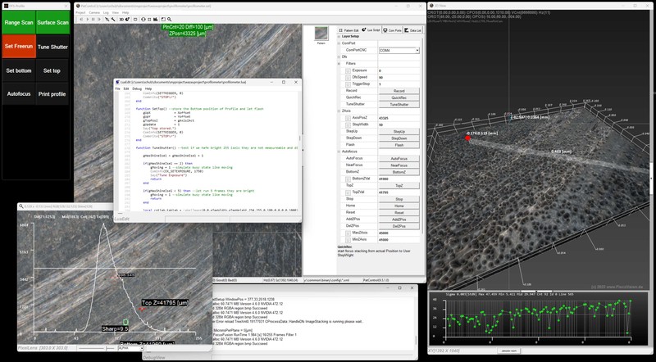
Task: Select the Pattern thumbnail icon
Action: click(321, 33)
